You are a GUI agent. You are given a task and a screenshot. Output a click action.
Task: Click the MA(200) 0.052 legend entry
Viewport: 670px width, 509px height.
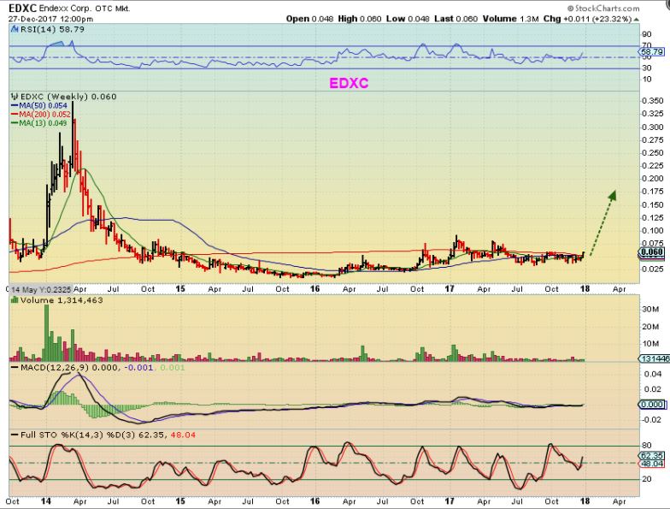click(44, 115)
